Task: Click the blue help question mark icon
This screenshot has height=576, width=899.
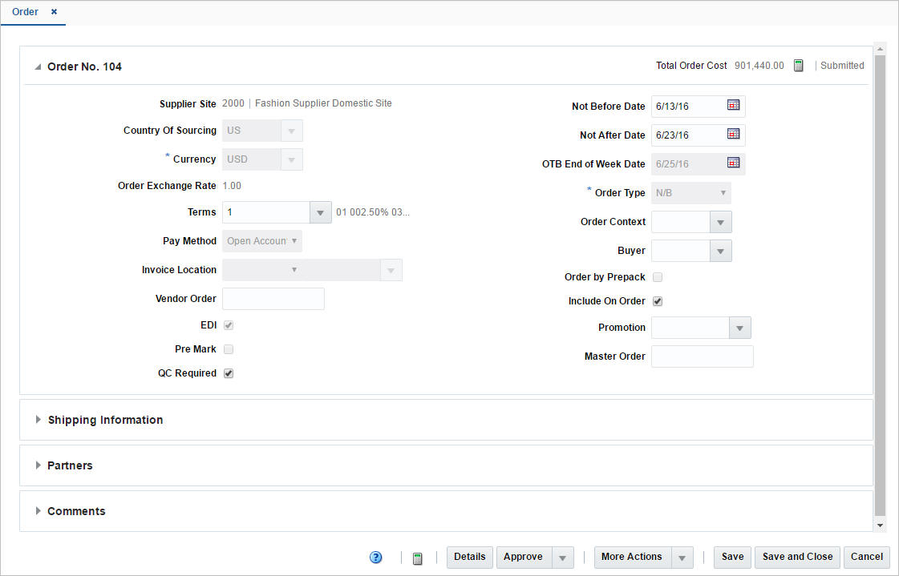Action: pos(375,558)
